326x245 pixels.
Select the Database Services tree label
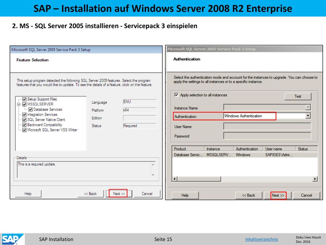(x=48, y=110)
